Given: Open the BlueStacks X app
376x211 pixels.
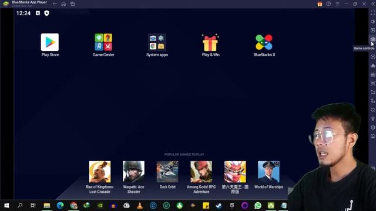Looking at the screenshot, I should (x=264, y=42).
